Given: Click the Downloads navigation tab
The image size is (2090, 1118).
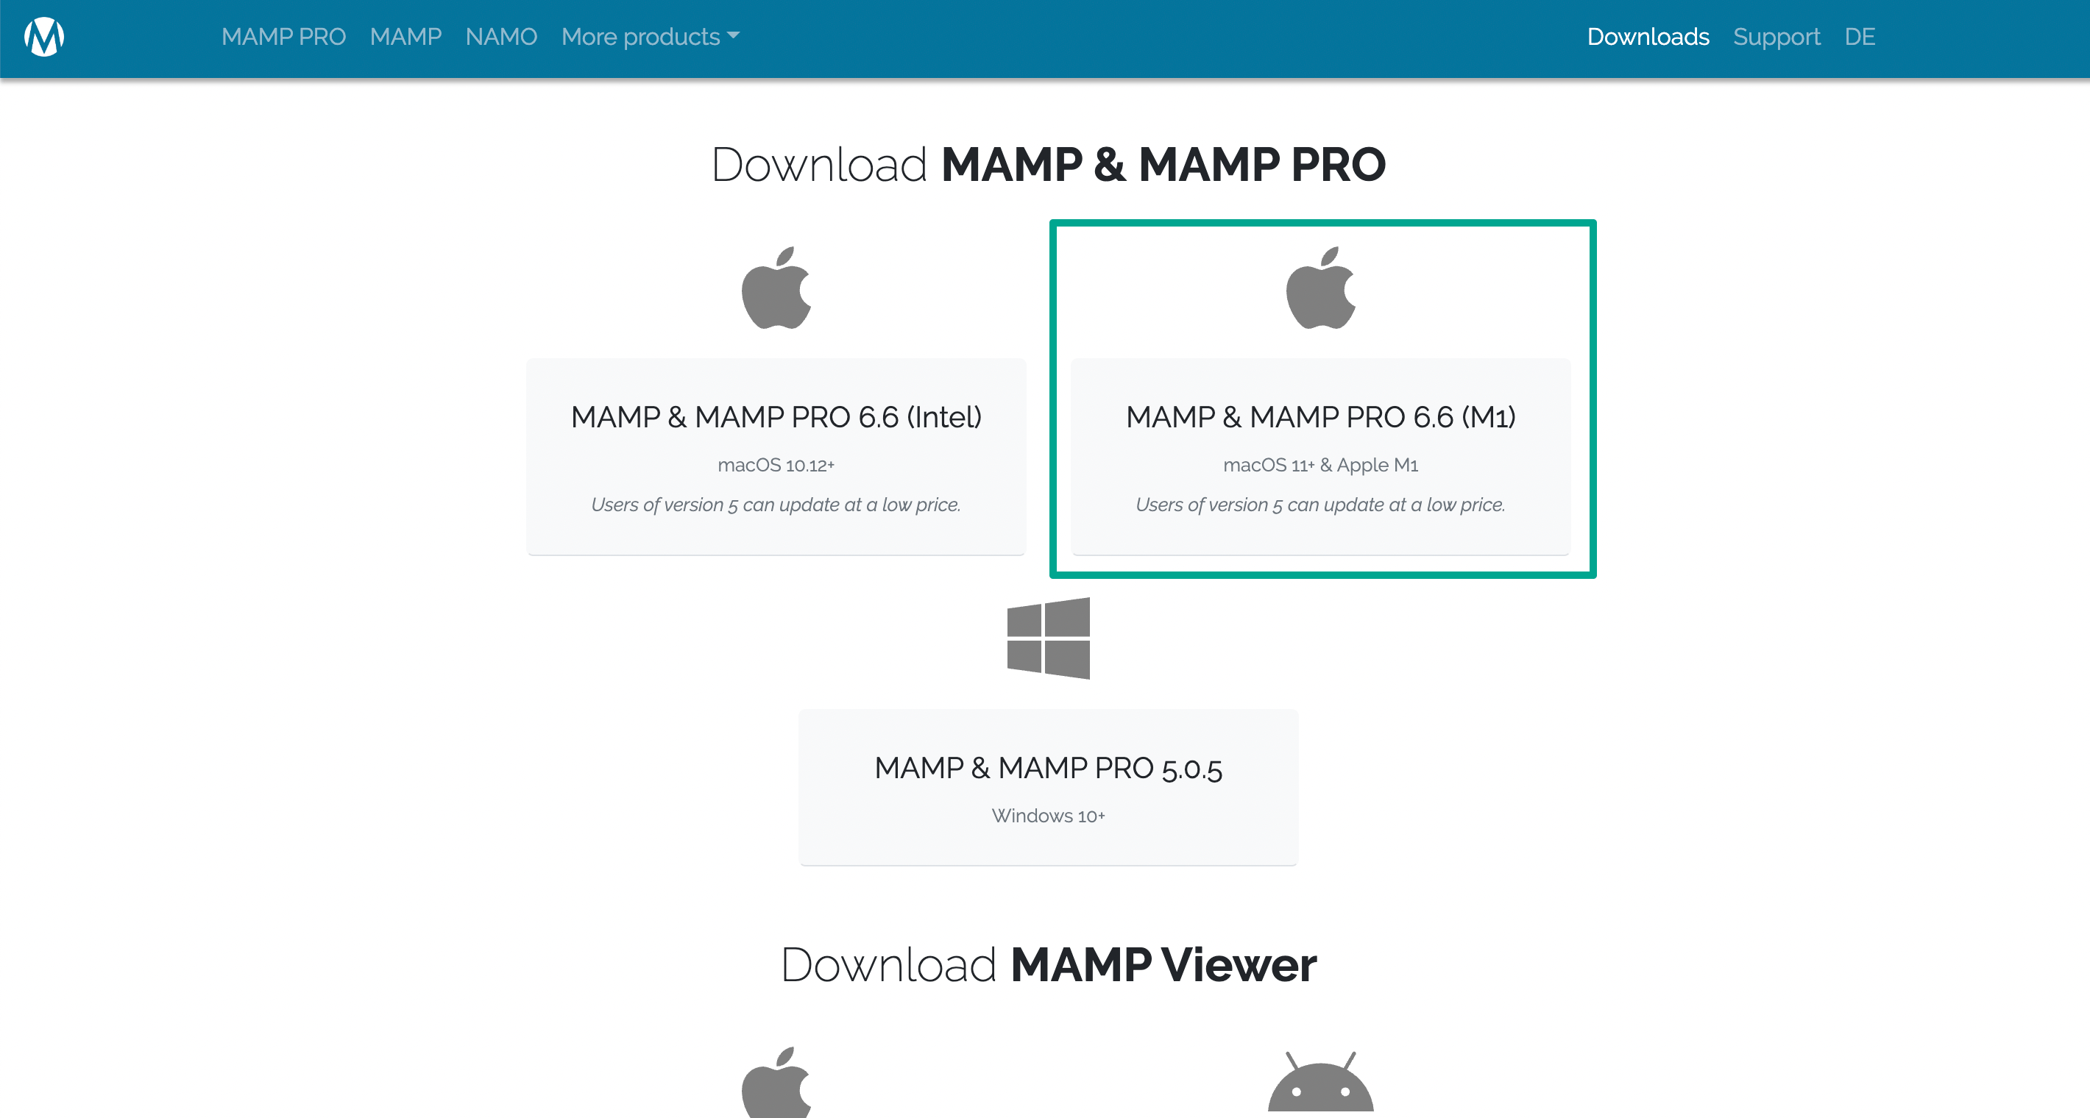Looking at the screenshot, I should [x=1649, y=38].
